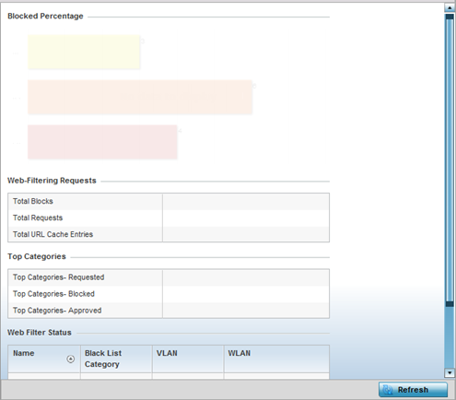The height and width of the screenshot is (400, 456).
Task: Click the Name column header
Action: (44, 359)
